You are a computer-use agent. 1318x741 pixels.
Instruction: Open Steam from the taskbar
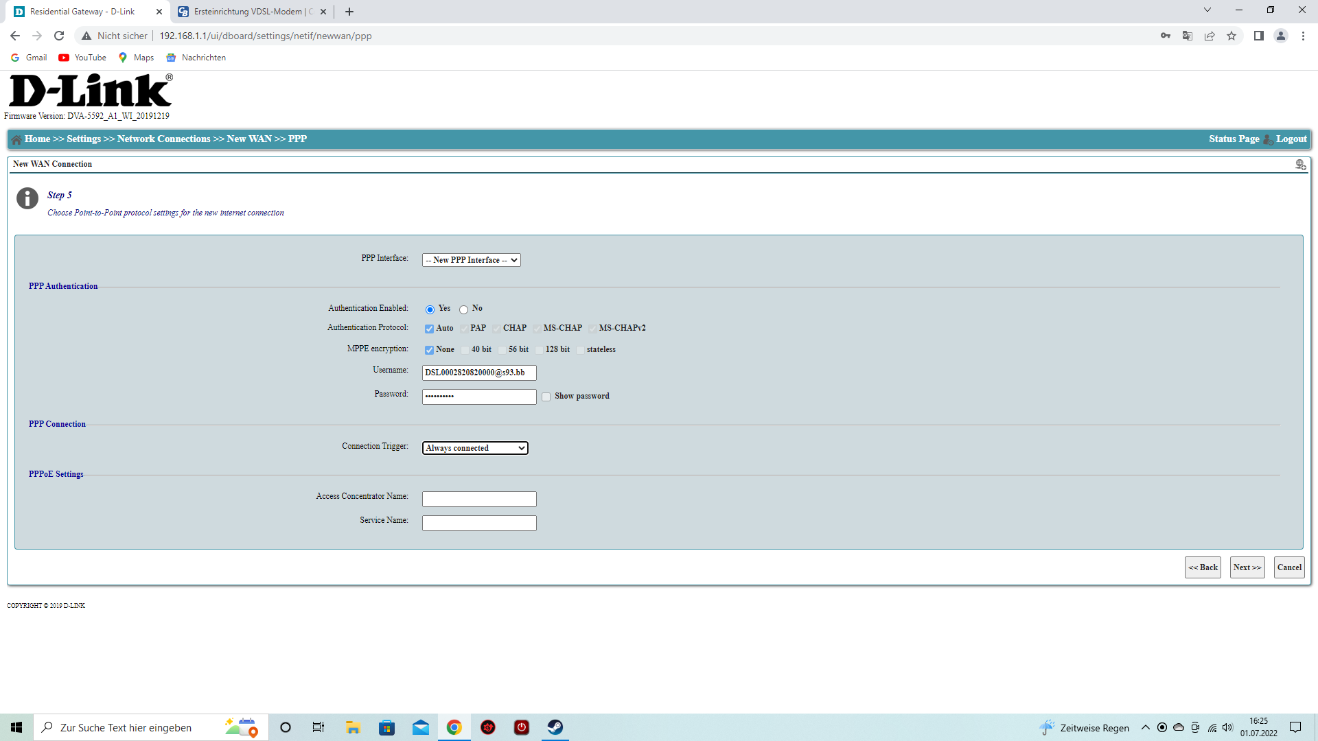tap(555, 727)
